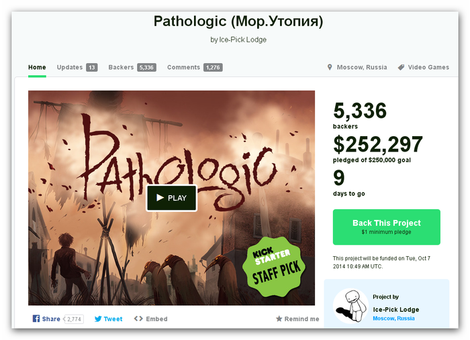This screenshot has width=470, height=340.
Task: Click the Kickstarter Staff Pick badge
Action: point(274,267)
